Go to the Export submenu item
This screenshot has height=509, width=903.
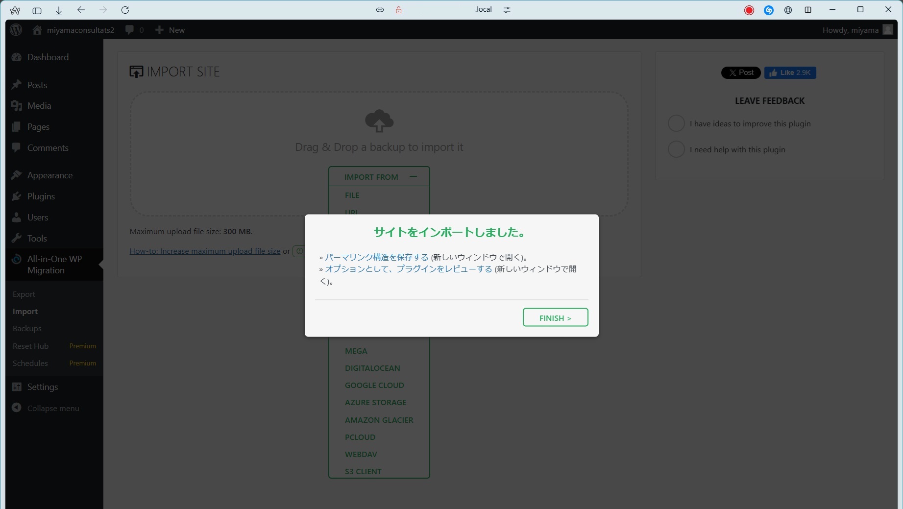coord(24,294)
